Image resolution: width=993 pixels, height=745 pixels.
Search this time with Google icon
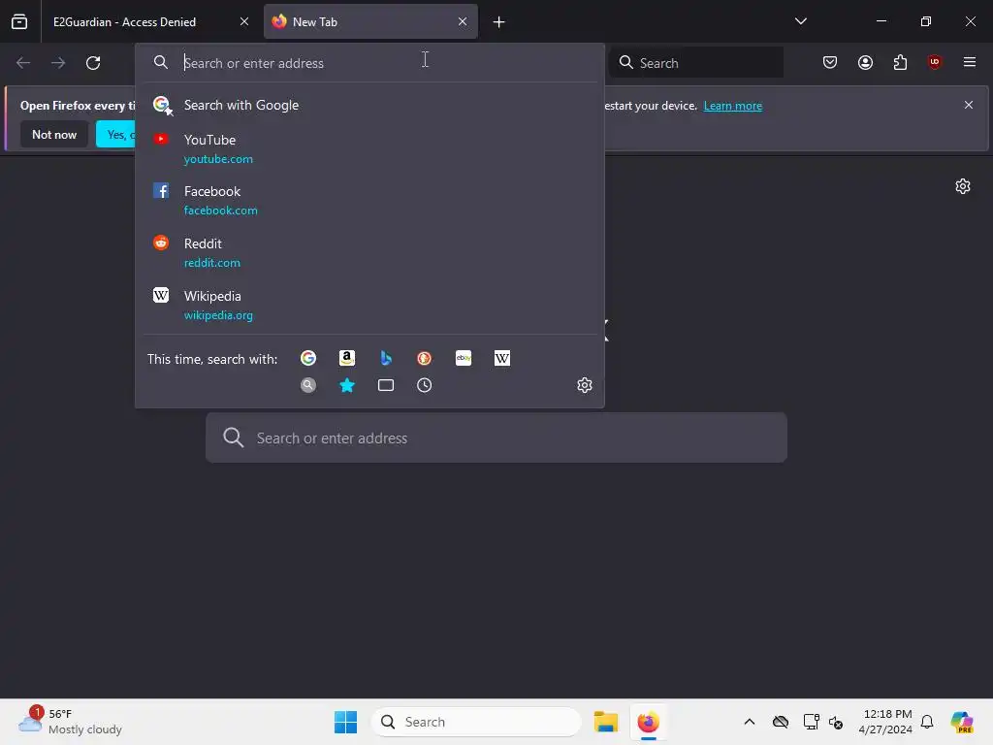click(308, 359)
